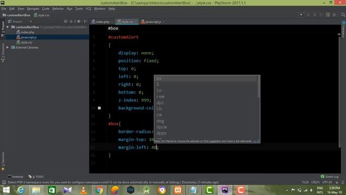Viewport: 346px width, 195px height.
Task: Toggle the Favorites side tool window tab
Action: pos(3,161)
